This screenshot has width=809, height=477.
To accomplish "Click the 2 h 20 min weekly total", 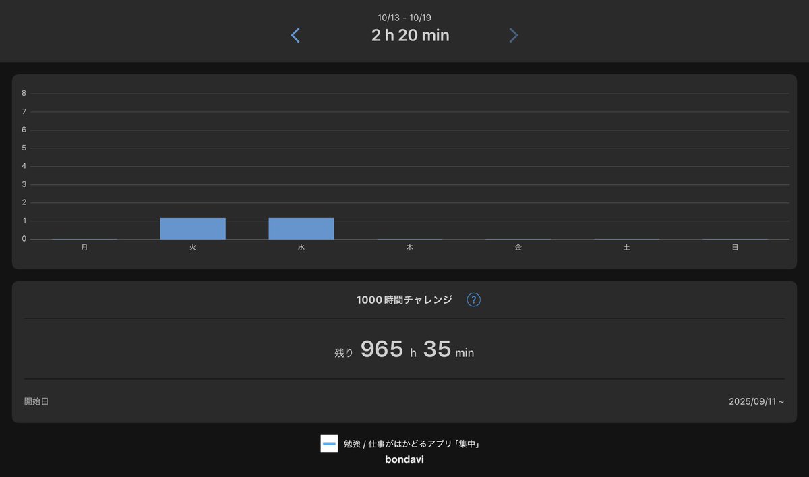I will click(410, 35).
